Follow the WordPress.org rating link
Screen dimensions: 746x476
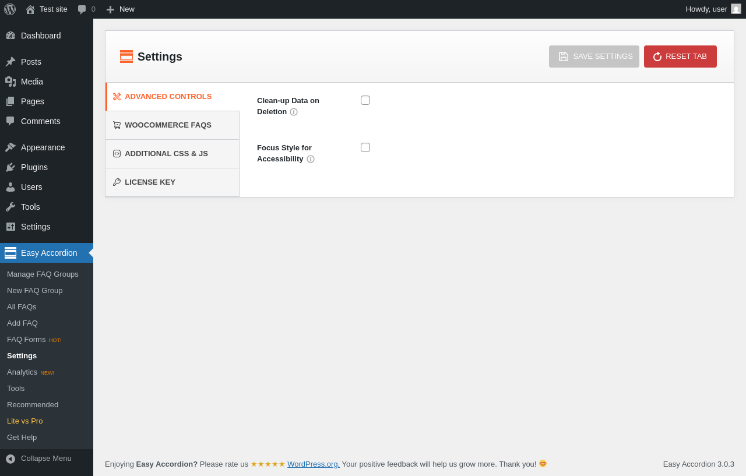click(314, 464)
